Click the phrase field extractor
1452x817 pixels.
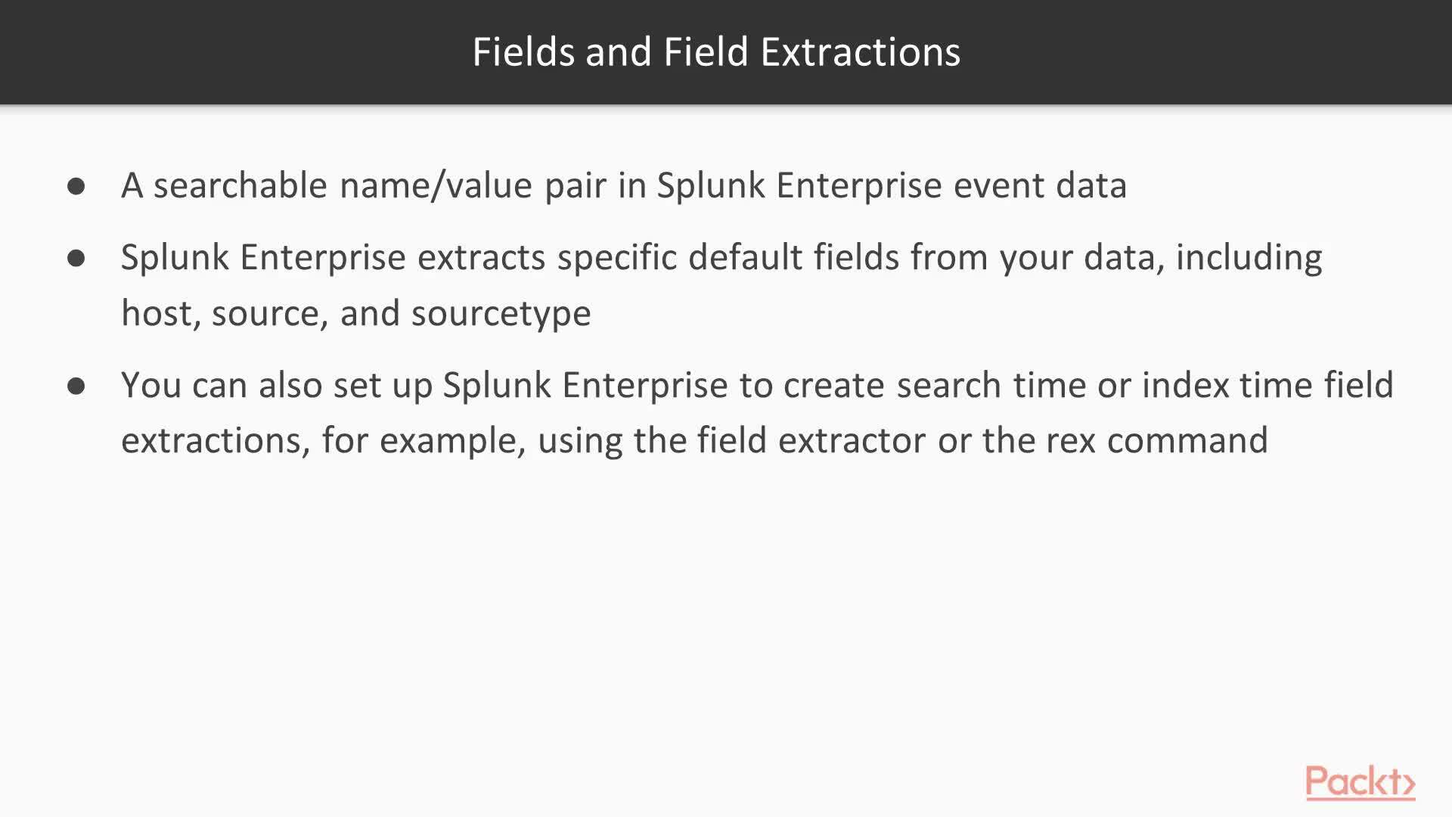(x=811, y=440)
